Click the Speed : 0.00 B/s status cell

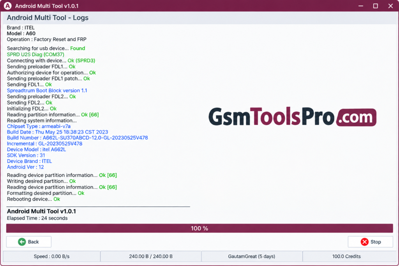pyautogui.click(x=52, y=256)
